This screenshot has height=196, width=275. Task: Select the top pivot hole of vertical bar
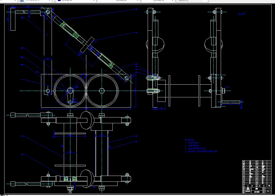click(48, 12)
